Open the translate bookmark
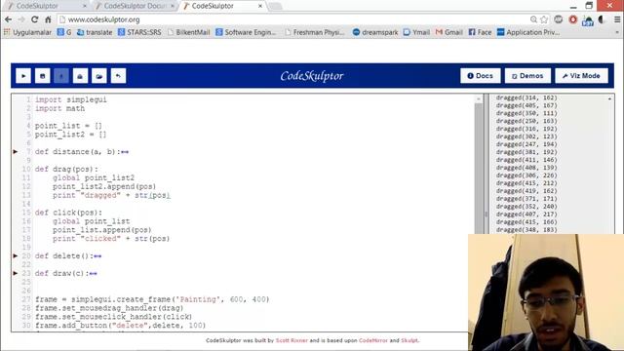The image size is (624, 351). pos(95,32)
